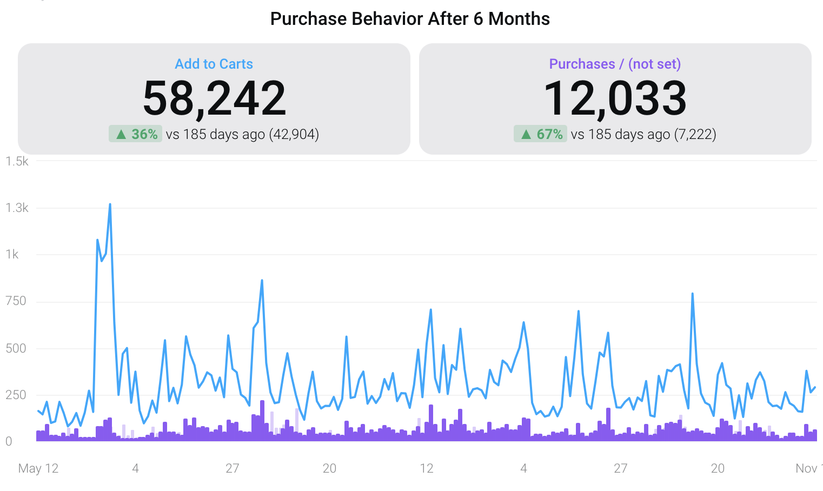Click the 58,242 add-to-carts value
Viewport: 823px width, 491px height.
click(214, 98)
